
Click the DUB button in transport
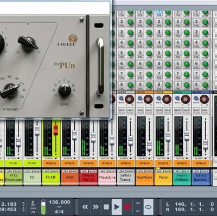[x=138, y=203]
